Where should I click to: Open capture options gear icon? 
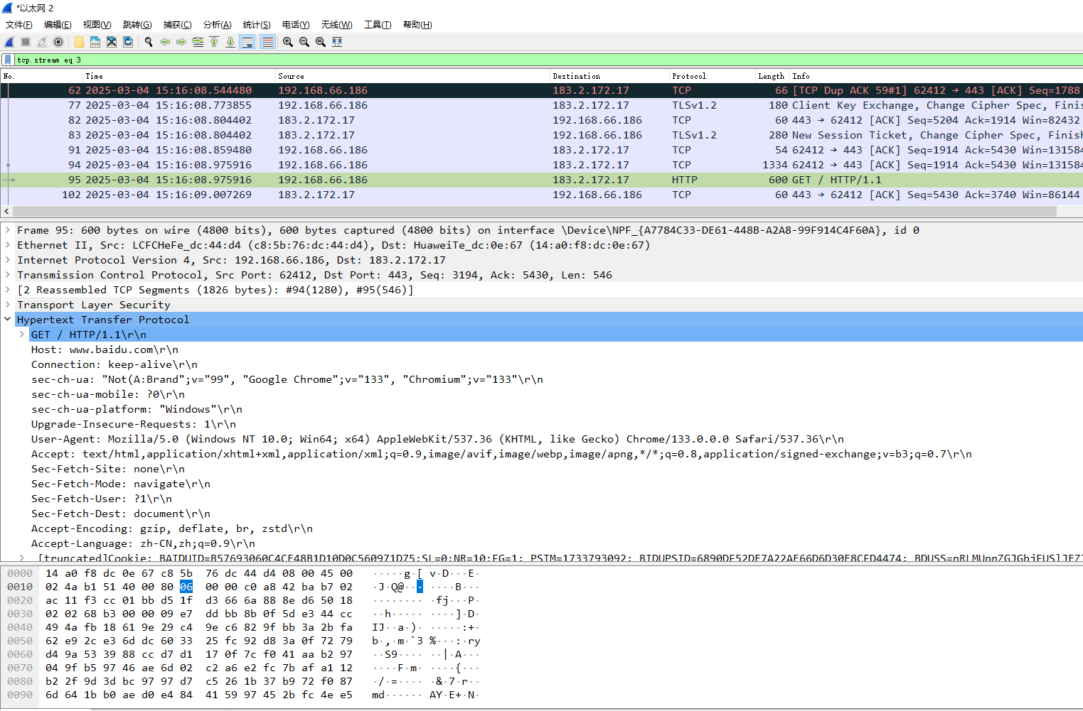tap(59, 42)
